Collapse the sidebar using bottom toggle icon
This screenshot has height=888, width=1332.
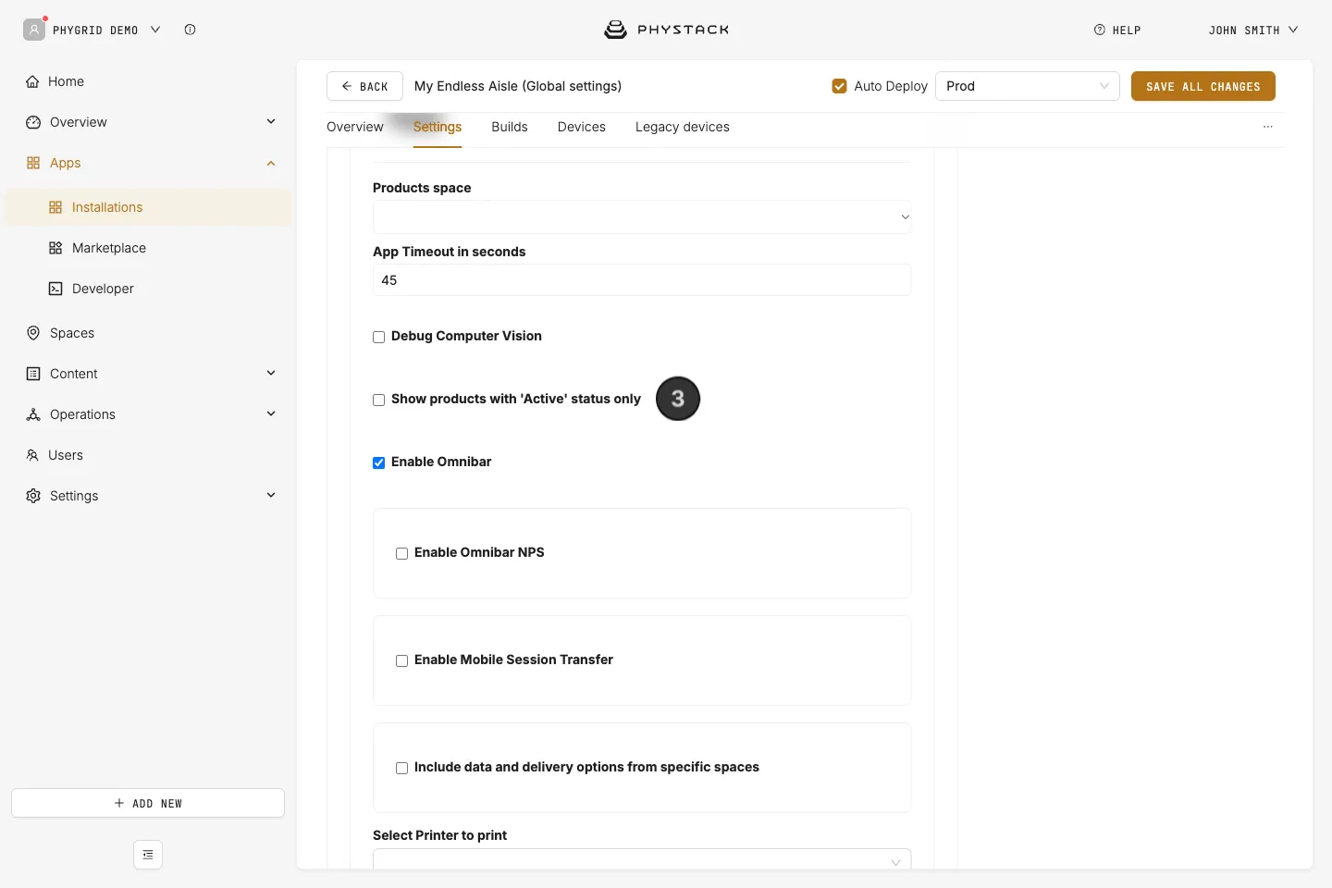[148, 855]
